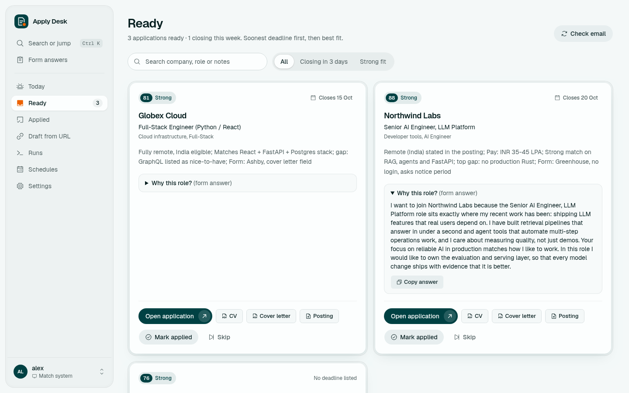
Task: Select the Strong fit filter
Action: point(373,62)
